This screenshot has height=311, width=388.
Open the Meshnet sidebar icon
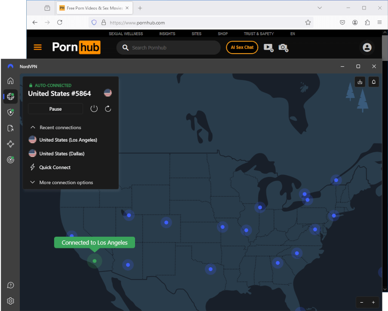10,144
